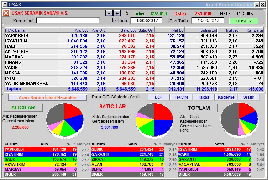
Task: Decrease count with the minus button
Action: [x=109, y=13]
